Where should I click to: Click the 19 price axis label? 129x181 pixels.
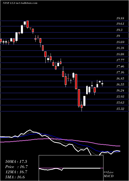(x=118, y=36)
